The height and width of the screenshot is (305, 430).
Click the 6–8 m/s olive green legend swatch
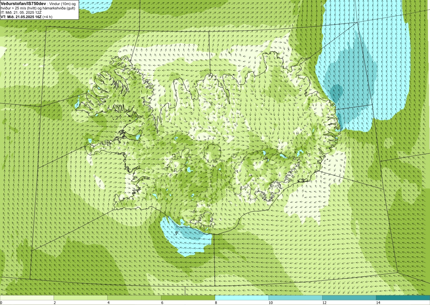tap(188, 298)
